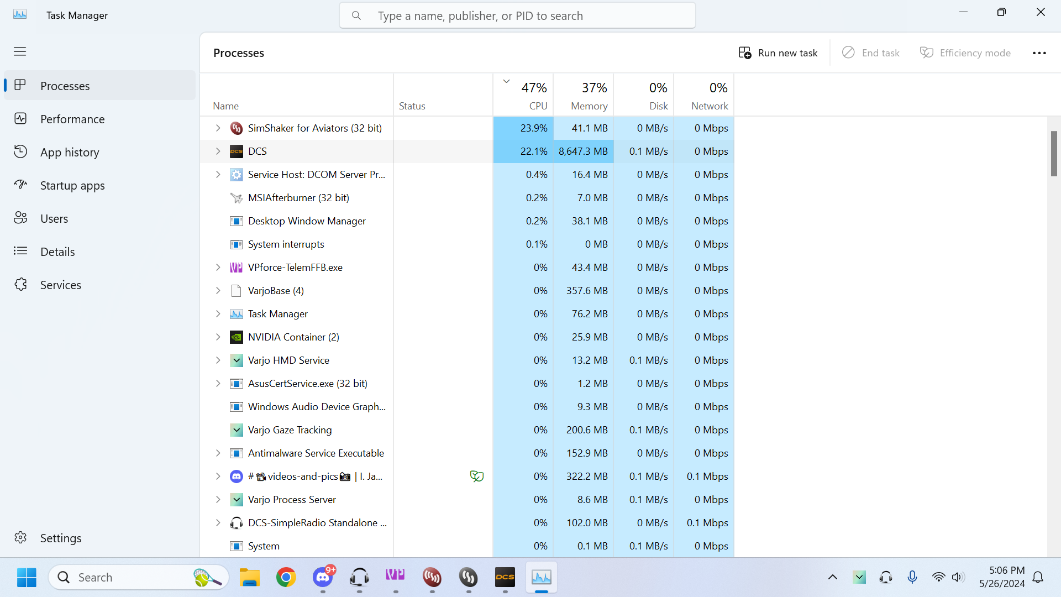Open the Services page
The width and height of the screenshot is (1061, 597).
(x=99, y=285)
